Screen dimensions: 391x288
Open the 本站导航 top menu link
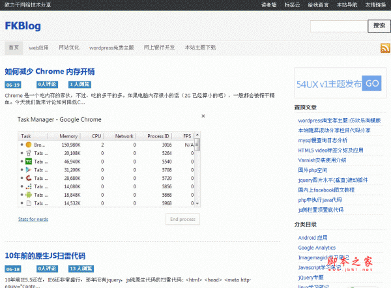coord(347,5)
